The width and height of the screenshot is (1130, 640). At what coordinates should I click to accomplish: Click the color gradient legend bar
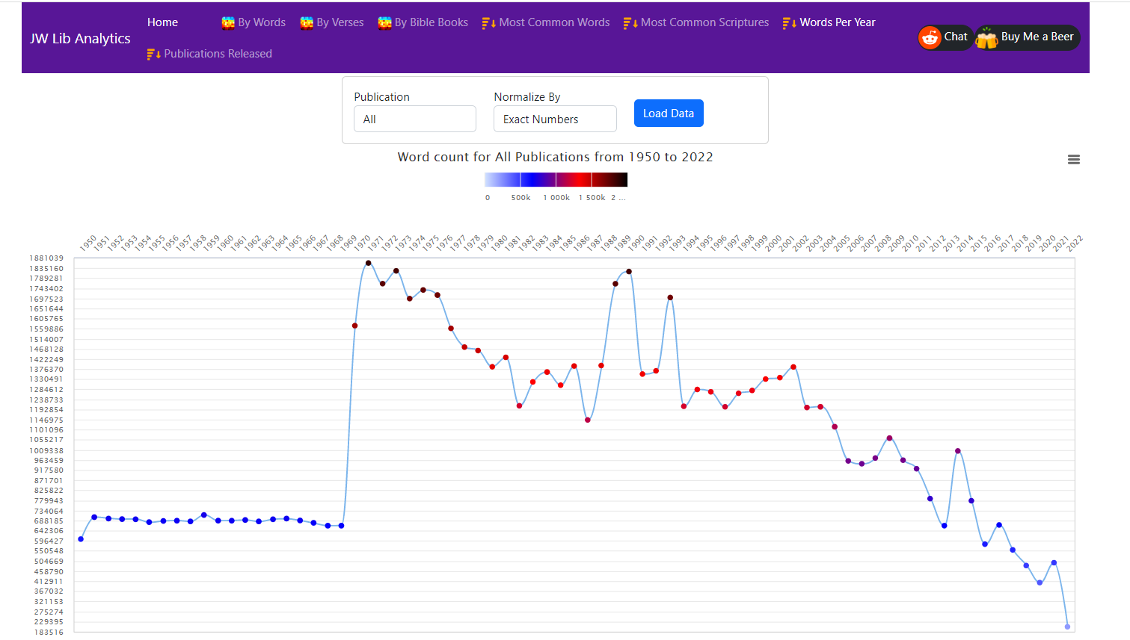pyautogui.click(x=556, y=179)
